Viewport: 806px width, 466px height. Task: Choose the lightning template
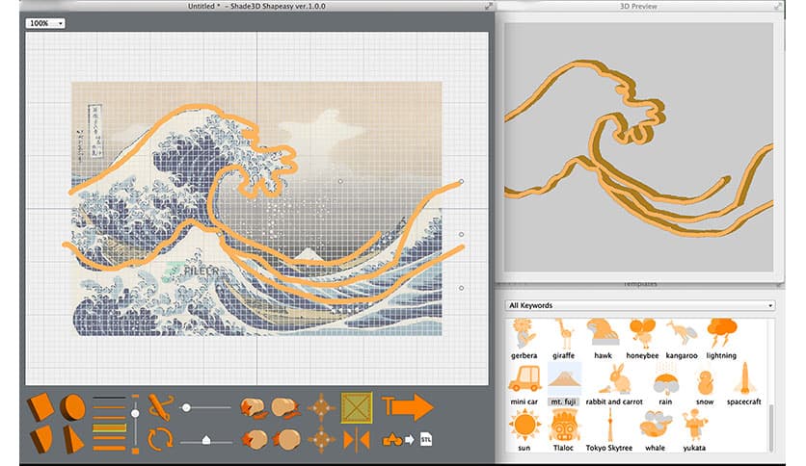[721, 339]
